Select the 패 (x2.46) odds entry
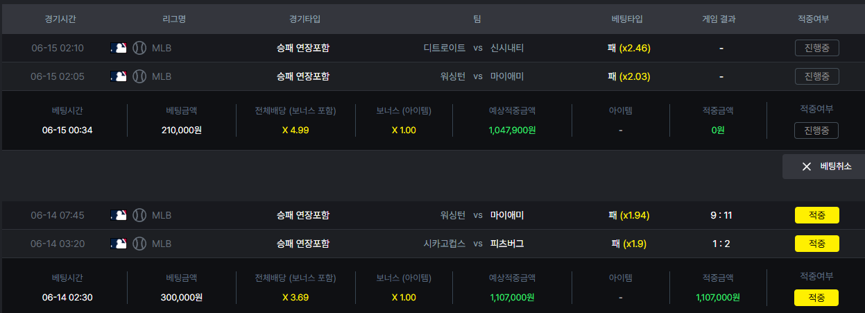This screenshot has width=865, height=313. [629, 48]
